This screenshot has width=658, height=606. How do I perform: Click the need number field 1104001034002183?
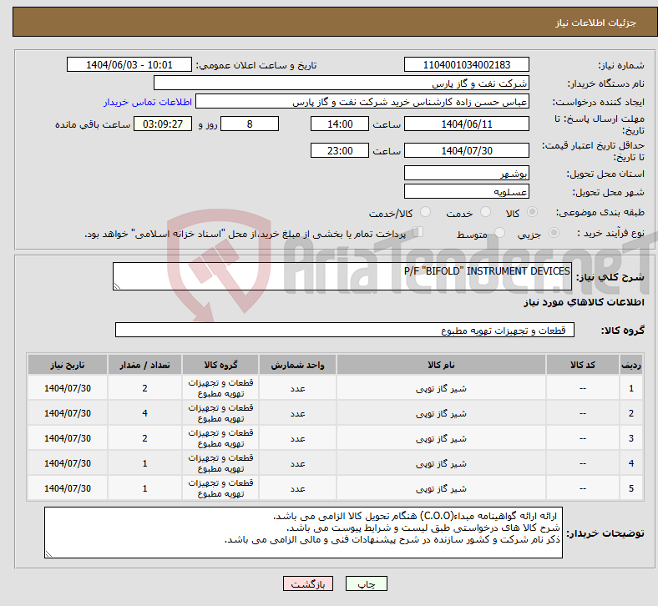coord(466,64)
